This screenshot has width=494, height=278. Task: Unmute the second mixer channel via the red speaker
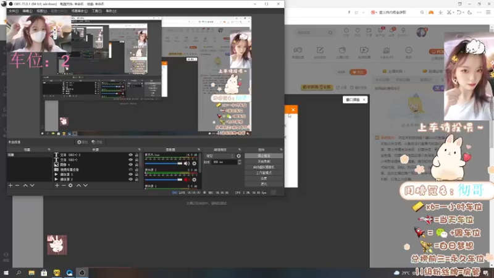coord(187,180)
